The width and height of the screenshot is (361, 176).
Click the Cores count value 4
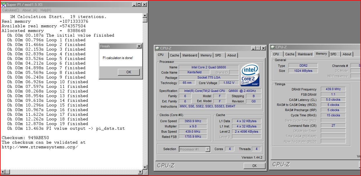coord(230,149)
